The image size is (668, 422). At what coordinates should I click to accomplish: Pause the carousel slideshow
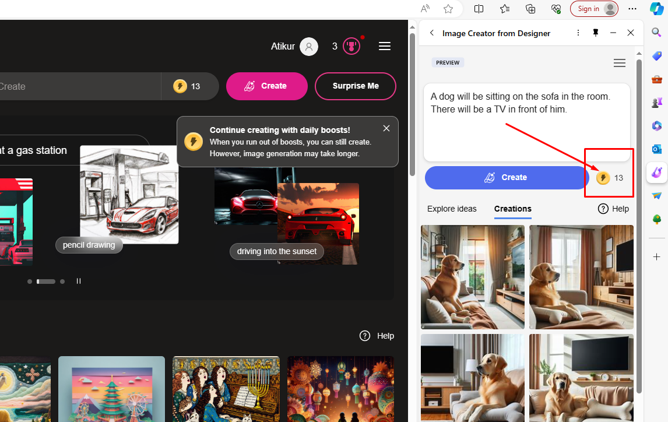click(x=78, y=281)
